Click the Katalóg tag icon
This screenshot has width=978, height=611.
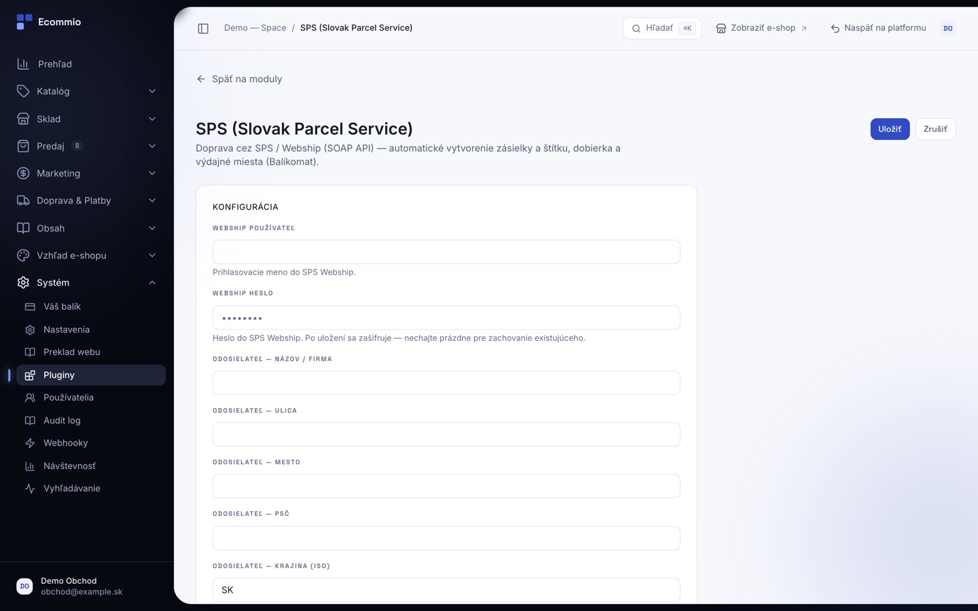(x=23, y=91)
